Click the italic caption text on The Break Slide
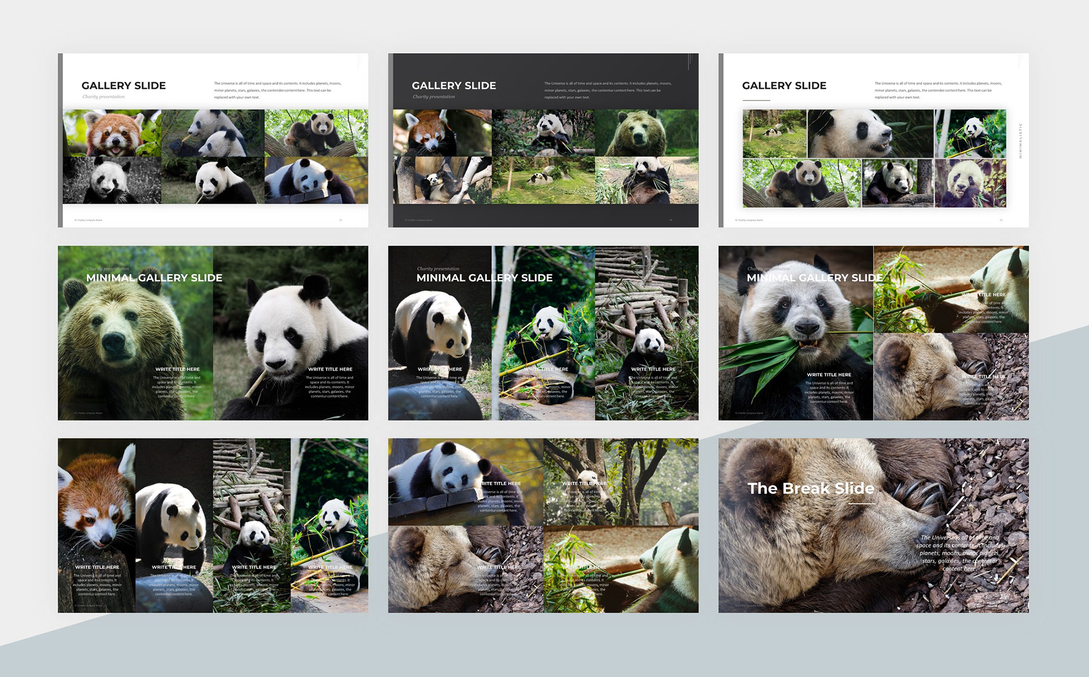 coord(959,553)
